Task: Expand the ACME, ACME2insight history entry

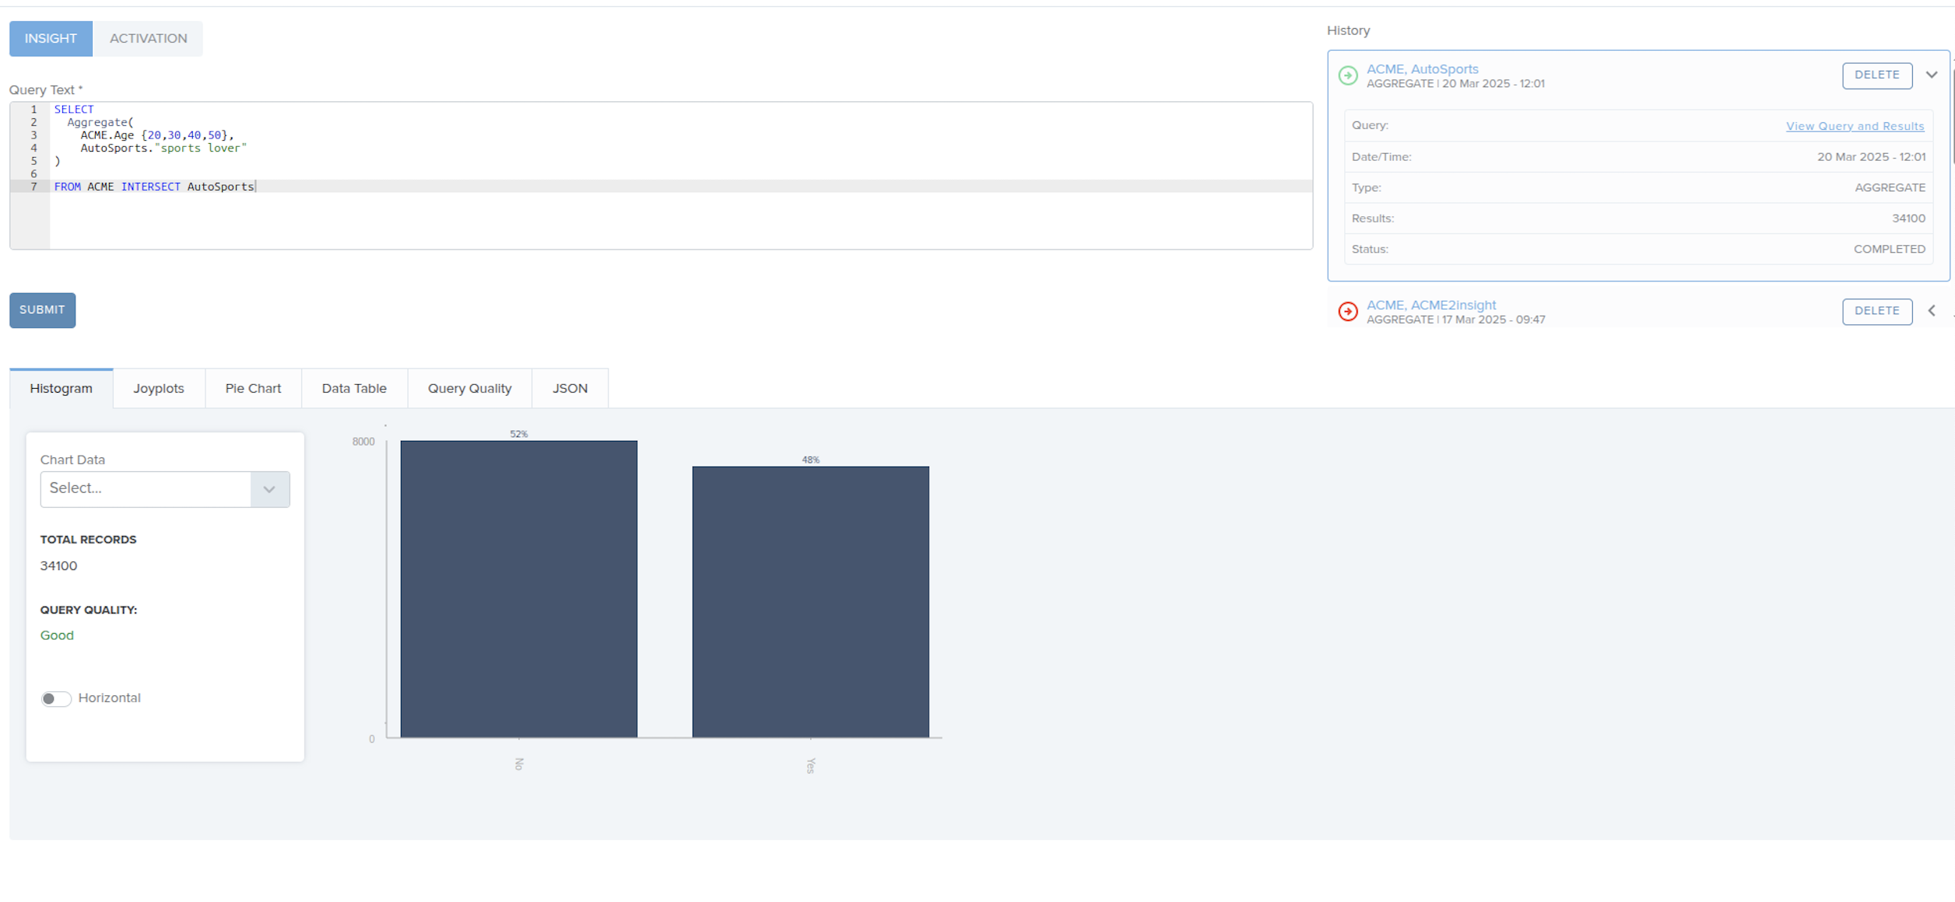Action: pyautogui.click(x=1932, y=311)
